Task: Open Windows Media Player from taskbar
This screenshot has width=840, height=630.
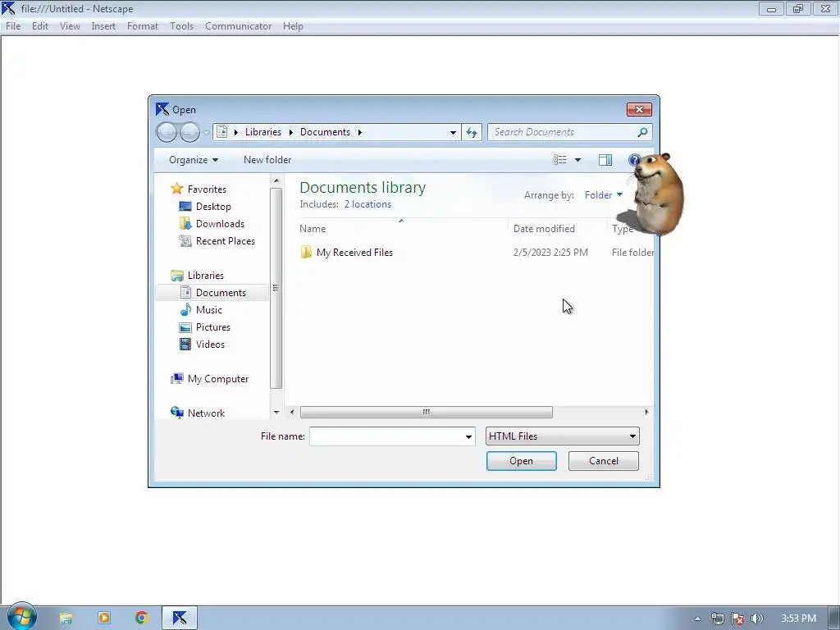Action: point(104,619)
